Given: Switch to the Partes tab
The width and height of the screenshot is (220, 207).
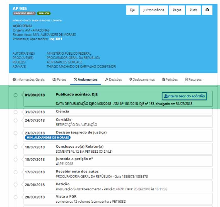Looking at the screenshot, I should [x=59, y=79].
